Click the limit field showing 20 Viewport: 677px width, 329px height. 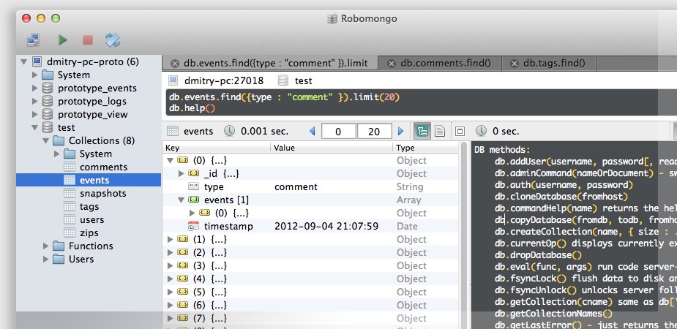click(x=373, y=132)
